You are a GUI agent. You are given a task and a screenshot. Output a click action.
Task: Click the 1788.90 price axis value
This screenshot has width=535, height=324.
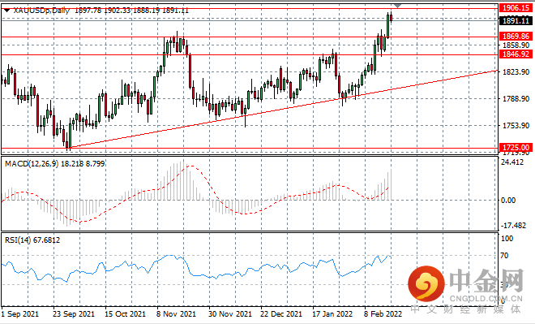tap(516, 99)
